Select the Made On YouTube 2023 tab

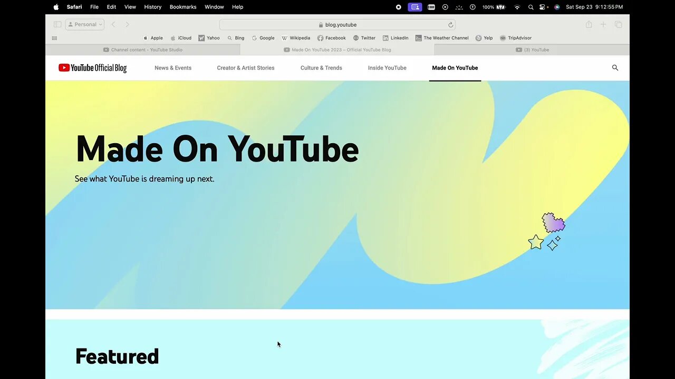tap(337, 50)
